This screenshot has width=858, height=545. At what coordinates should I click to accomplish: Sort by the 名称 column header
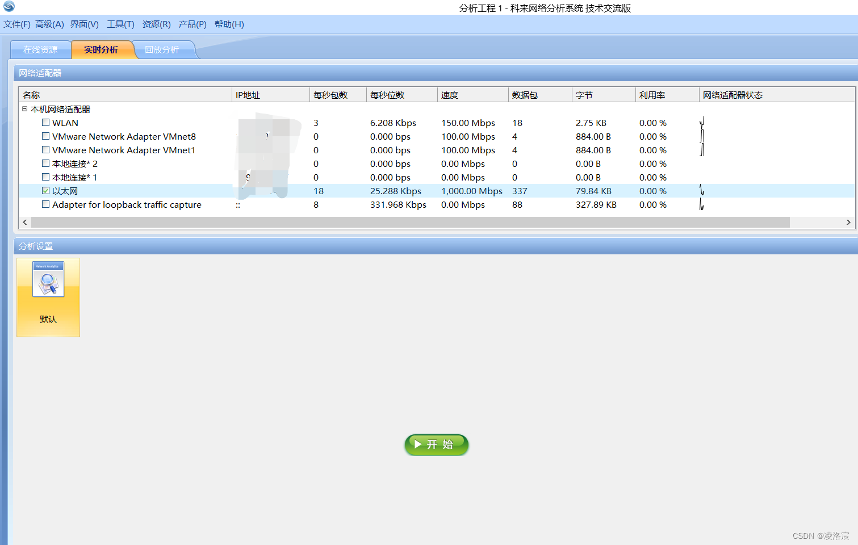125,95
